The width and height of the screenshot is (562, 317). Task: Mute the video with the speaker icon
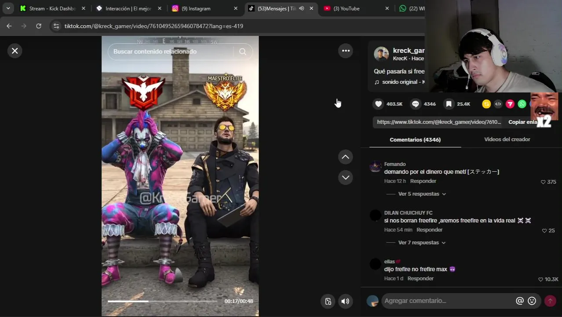tap(345, 301)
